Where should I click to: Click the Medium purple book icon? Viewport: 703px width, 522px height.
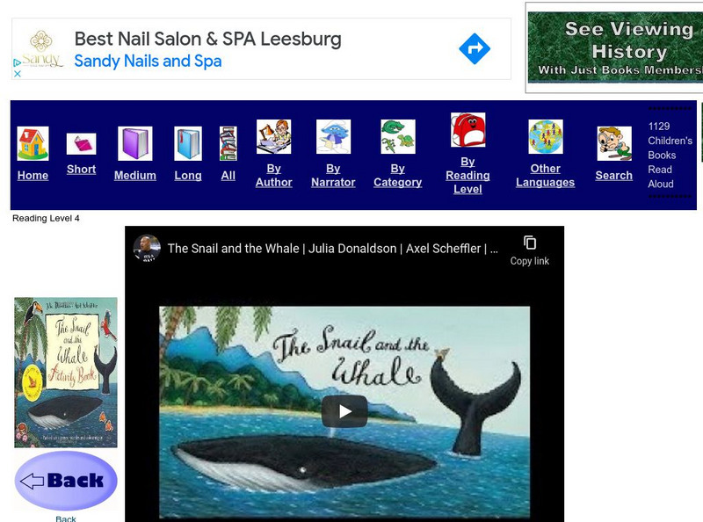pos(135,143)
